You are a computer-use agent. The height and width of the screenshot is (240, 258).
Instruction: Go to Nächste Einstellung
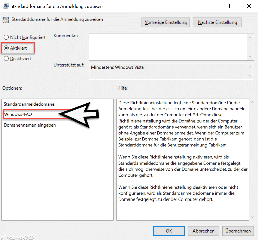217,22
